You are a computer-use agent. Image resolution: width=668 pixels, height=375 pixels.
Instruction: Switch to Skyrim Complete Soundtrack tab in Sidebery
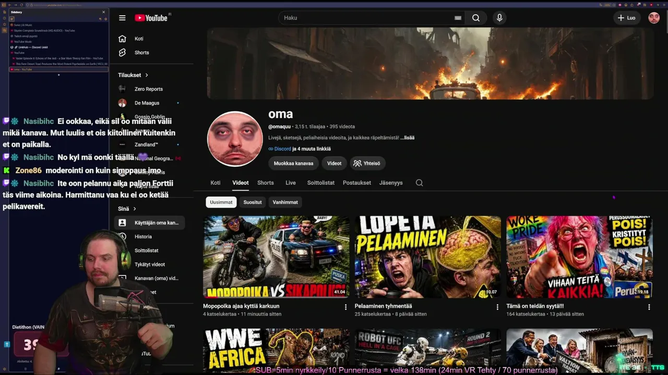(x=58, y=31)
